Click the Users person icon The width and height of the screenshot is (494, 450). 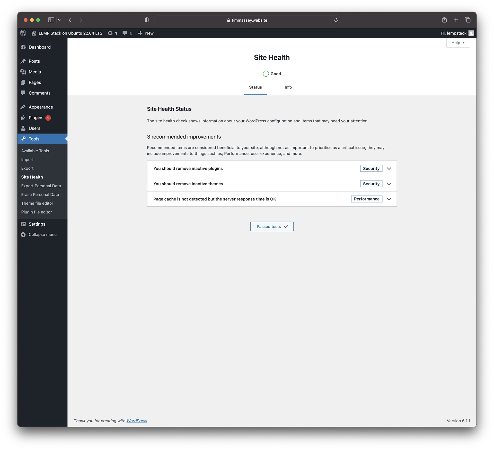[23, 128]
